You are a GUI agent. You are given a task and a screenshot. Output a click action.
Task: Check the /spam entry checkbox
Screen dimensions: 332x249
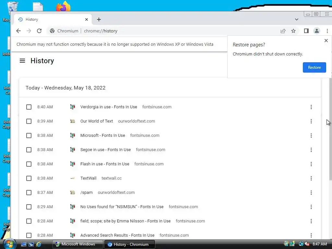[x=29, y=193]
